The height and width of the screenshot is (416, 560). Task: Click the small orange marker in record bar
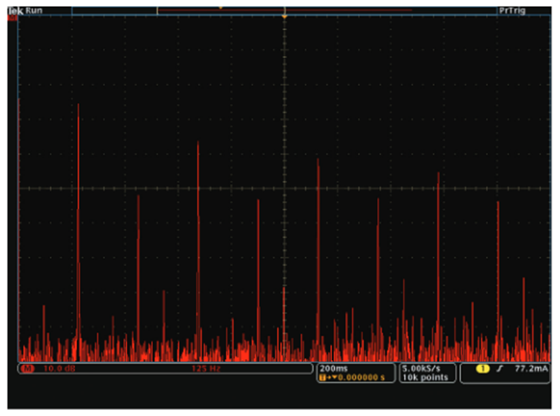click(x=221, y=7)
